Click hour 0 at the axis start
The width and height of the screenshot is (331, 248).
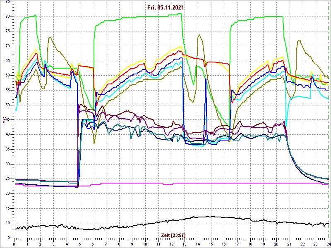tap(14, 244)
